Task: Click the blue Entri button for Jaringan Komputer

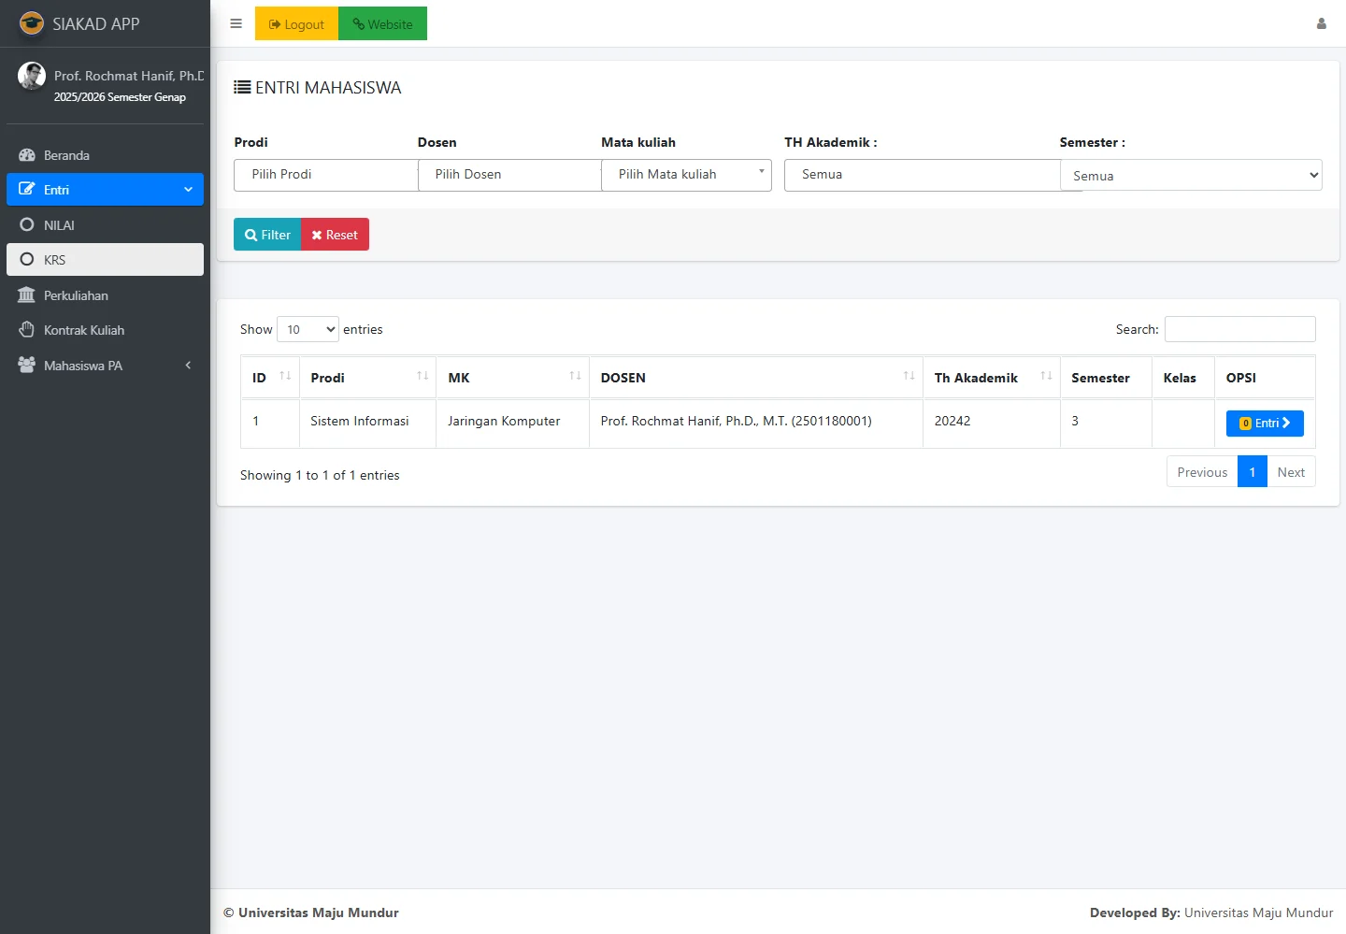Action: click(1264, 424)
